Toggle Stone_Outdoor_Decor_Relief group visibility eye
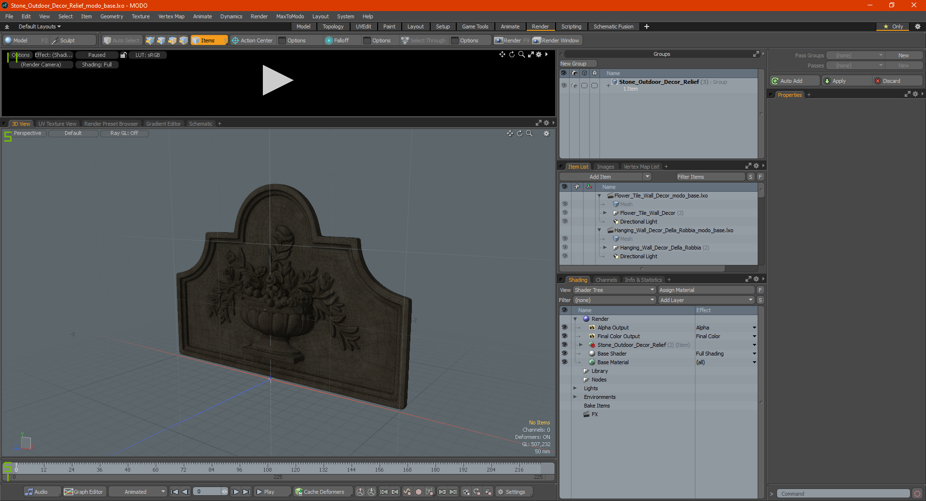Viewport: 926px width, 501px height. click(x=564, y=85)
